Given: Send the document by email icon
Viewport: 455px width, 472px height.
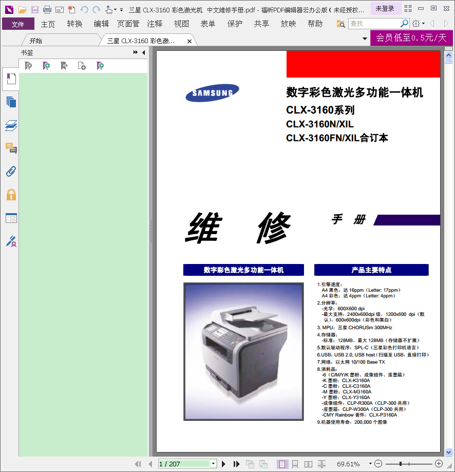Looking at the screenshot, I should (60, 10).
